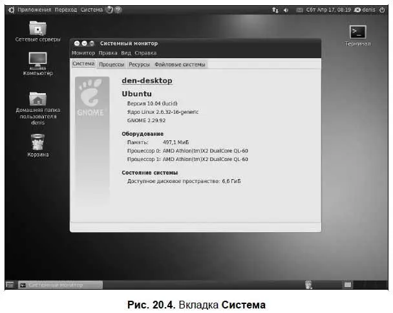This screenshot has width=393, height=313.
Task: Switch to the Ресурсы tab
Action: [x=139, y=65]
